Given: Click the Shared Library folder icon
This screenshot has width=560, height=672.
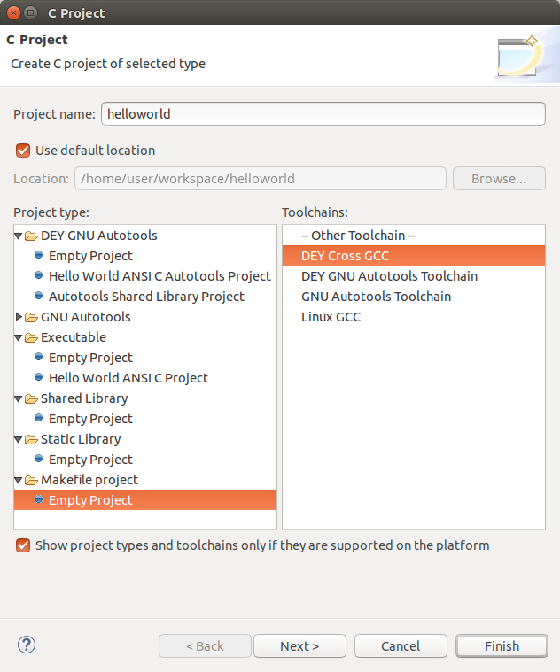Looking at the screenshot, I should (x=32, y=398).
